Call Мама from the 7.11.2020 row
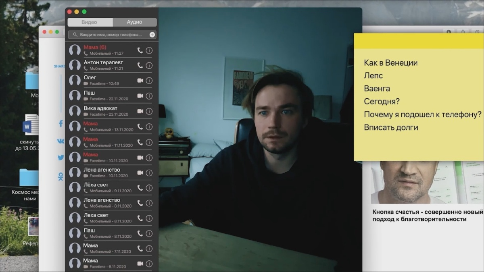Screen dimensions: 484x272 coord(140,249)
